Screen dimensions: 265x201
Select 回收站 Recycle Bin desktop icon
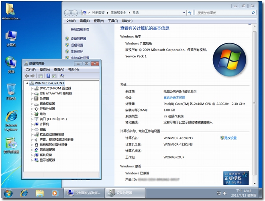(11, 92)
